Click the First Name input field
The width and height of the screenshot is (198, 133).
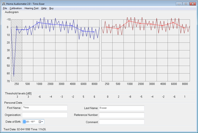tap(44, 108)
